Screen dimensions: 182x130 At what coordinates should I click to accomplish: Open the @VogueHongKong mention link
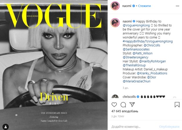[136, 25]
